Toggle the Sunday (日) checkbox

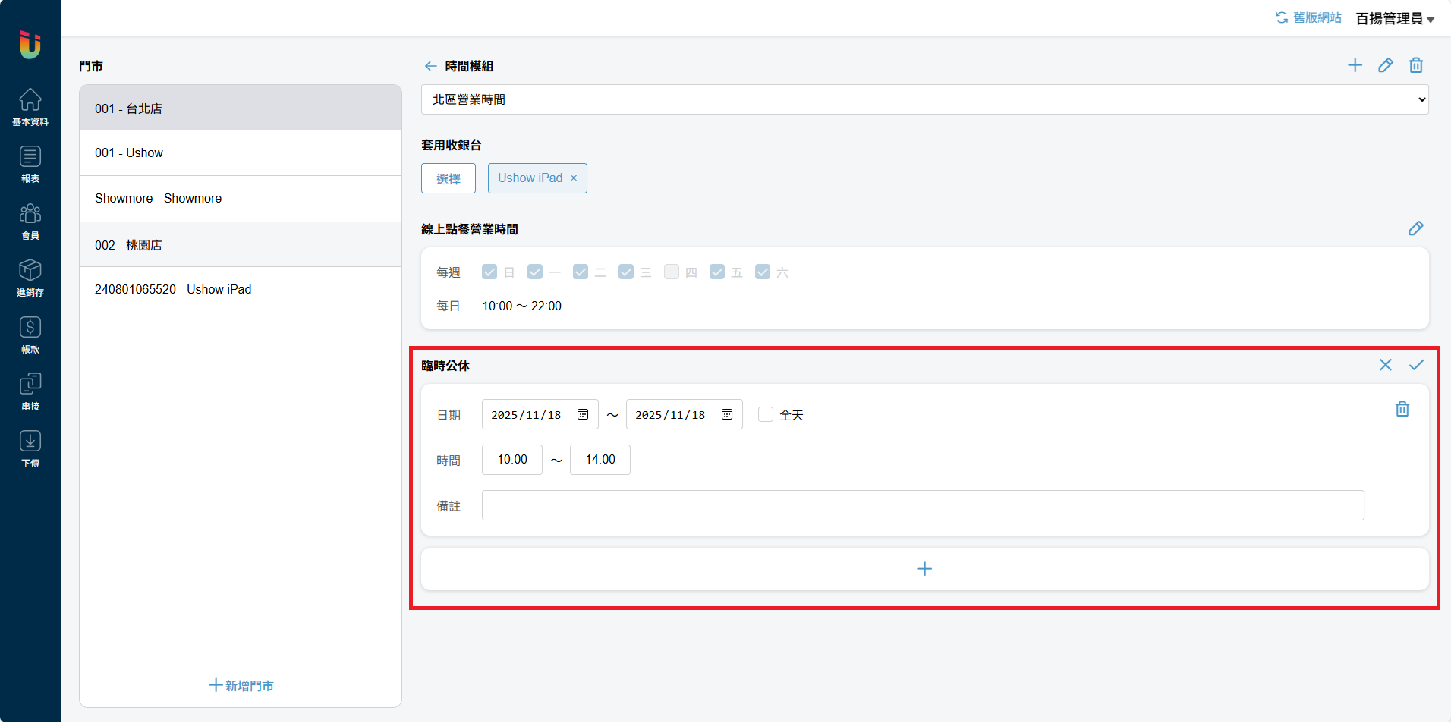[489, 272]
